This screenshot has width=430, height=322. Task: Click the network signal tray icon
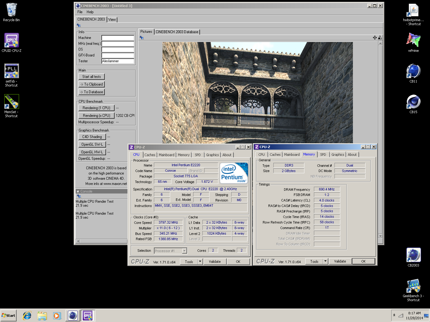(x=401, y=316)
